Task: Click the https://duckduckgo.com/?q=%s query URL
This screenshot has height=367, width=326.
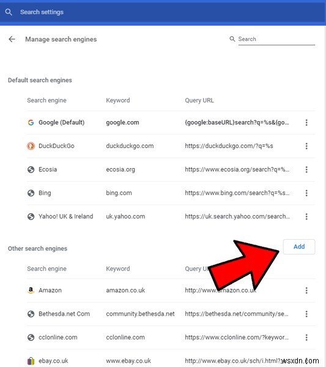Action: tap(229, 146)
